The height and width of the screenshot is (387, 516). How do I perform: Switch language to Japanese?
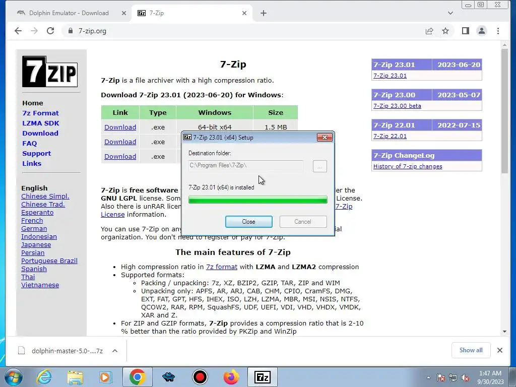(36, 245)
